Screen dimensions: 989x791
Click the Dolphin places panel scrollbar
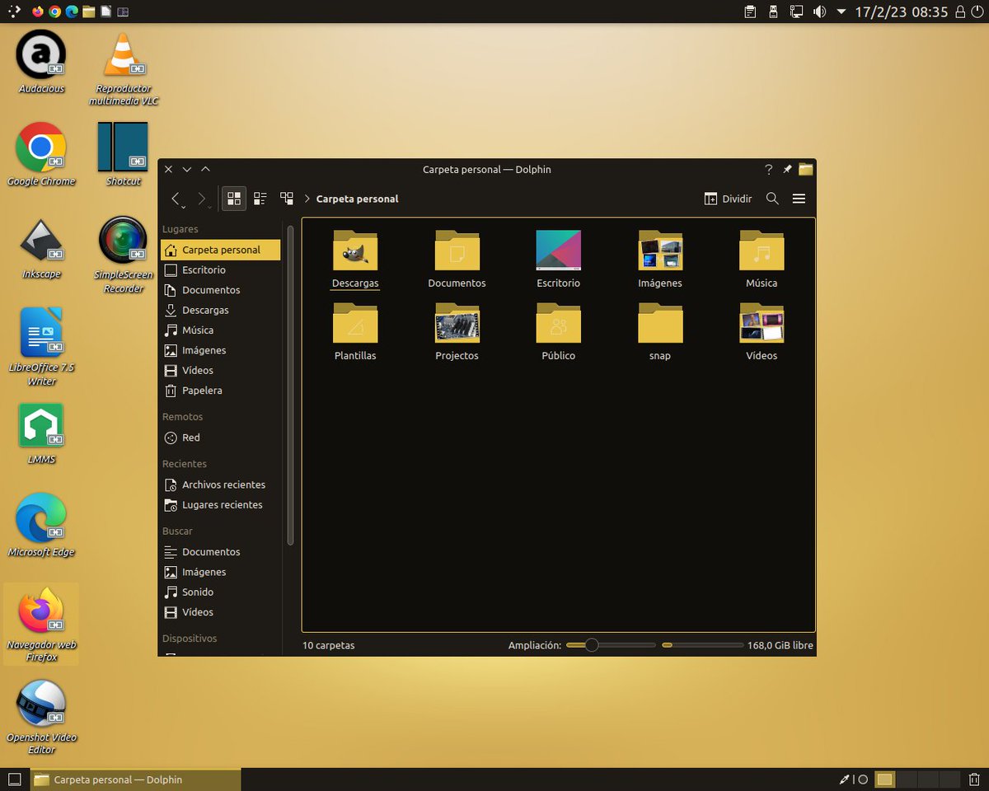(x=289, y=383)
